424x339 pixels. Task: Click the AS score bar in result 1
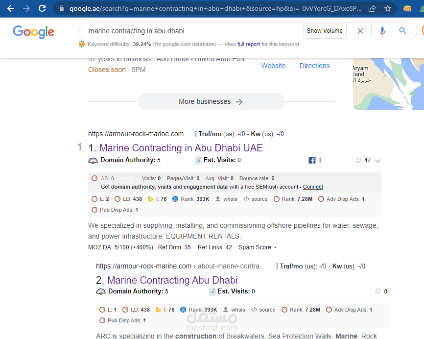tap(126, 178)
